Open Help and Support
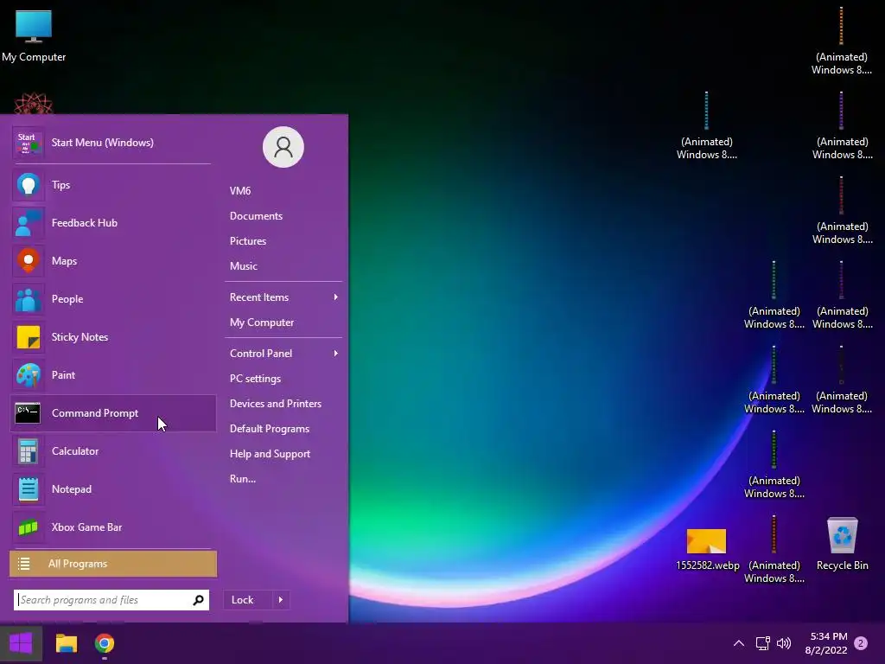The width and height of the screenshot is (885, 664). (270, 454)
